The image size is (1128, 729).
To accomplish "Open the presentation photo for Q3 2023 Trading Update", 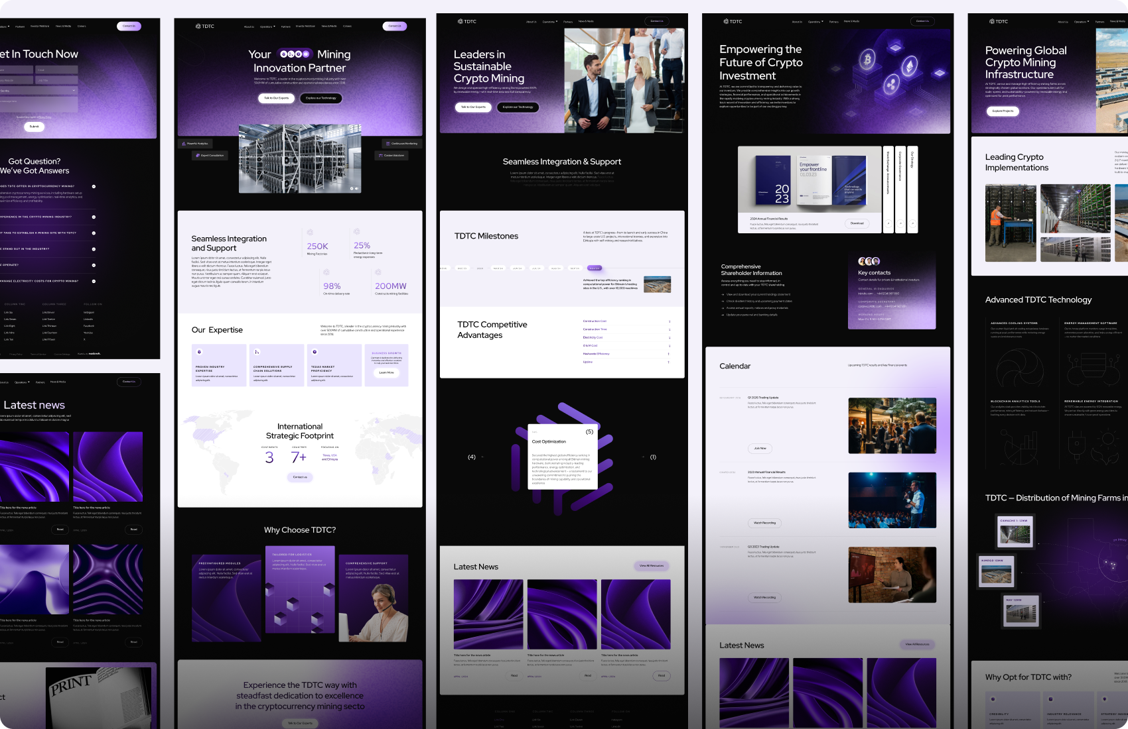I will pyautogui.click(x=892, y=575).
